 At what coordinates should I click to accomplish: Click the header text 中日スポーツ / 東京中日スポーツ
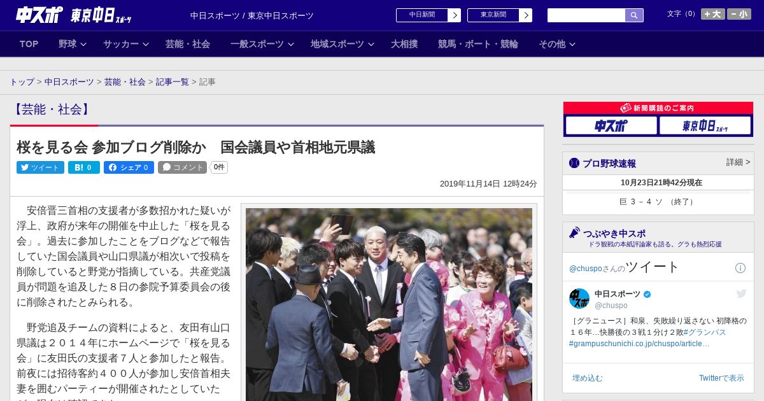(252, 15)
